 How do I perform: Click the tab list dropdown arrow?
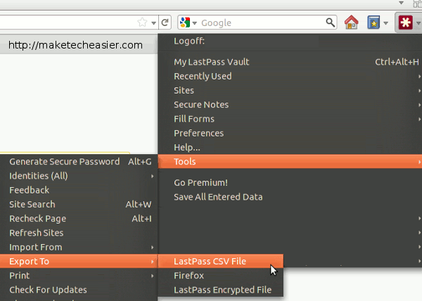402,3
